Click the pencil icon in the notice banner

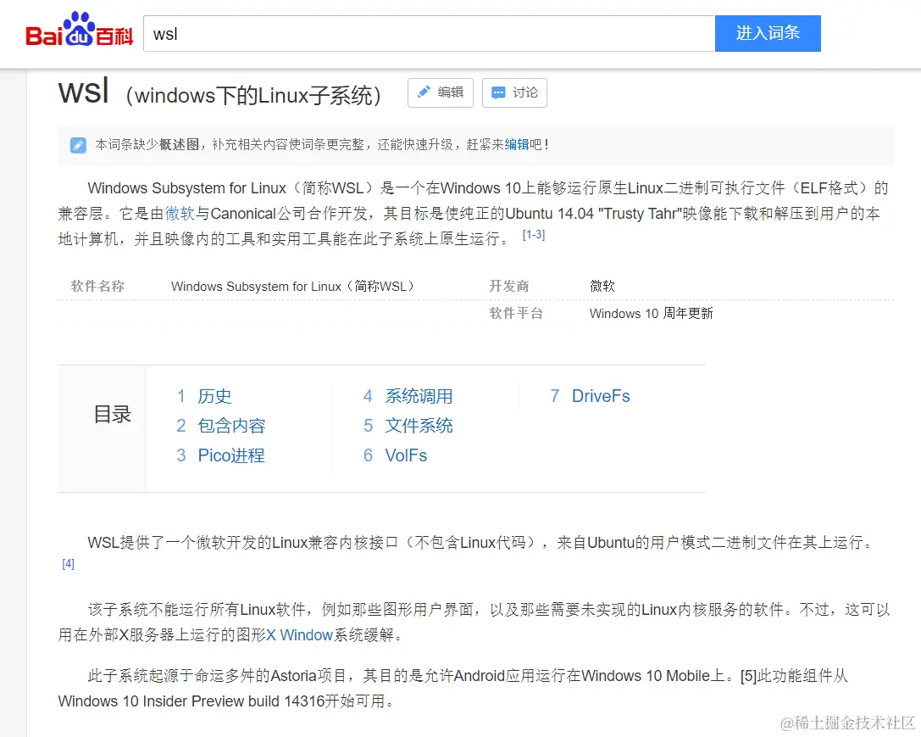tap(78, 144)
